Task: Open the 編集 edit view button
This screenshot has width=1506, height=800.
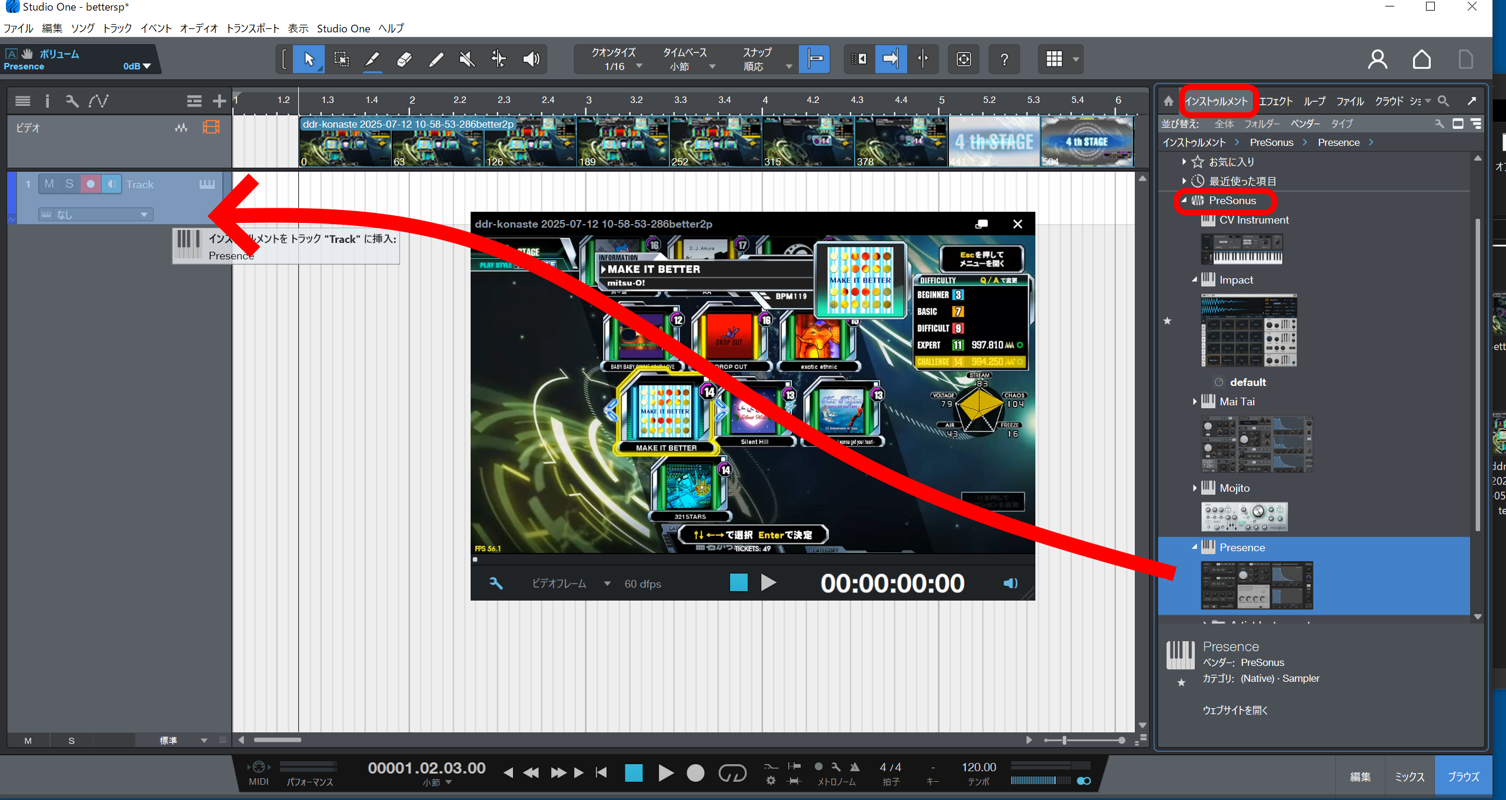Action: [1360, 776]
